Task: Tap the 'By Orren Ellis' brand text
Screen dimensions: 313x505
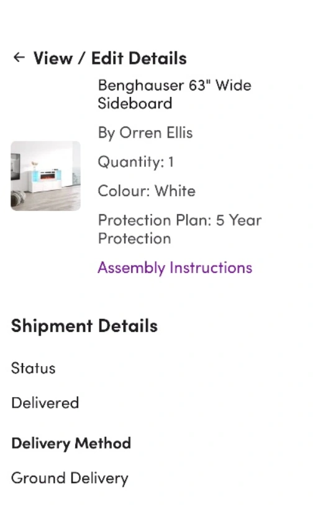Action: click(x=145, y=133)
